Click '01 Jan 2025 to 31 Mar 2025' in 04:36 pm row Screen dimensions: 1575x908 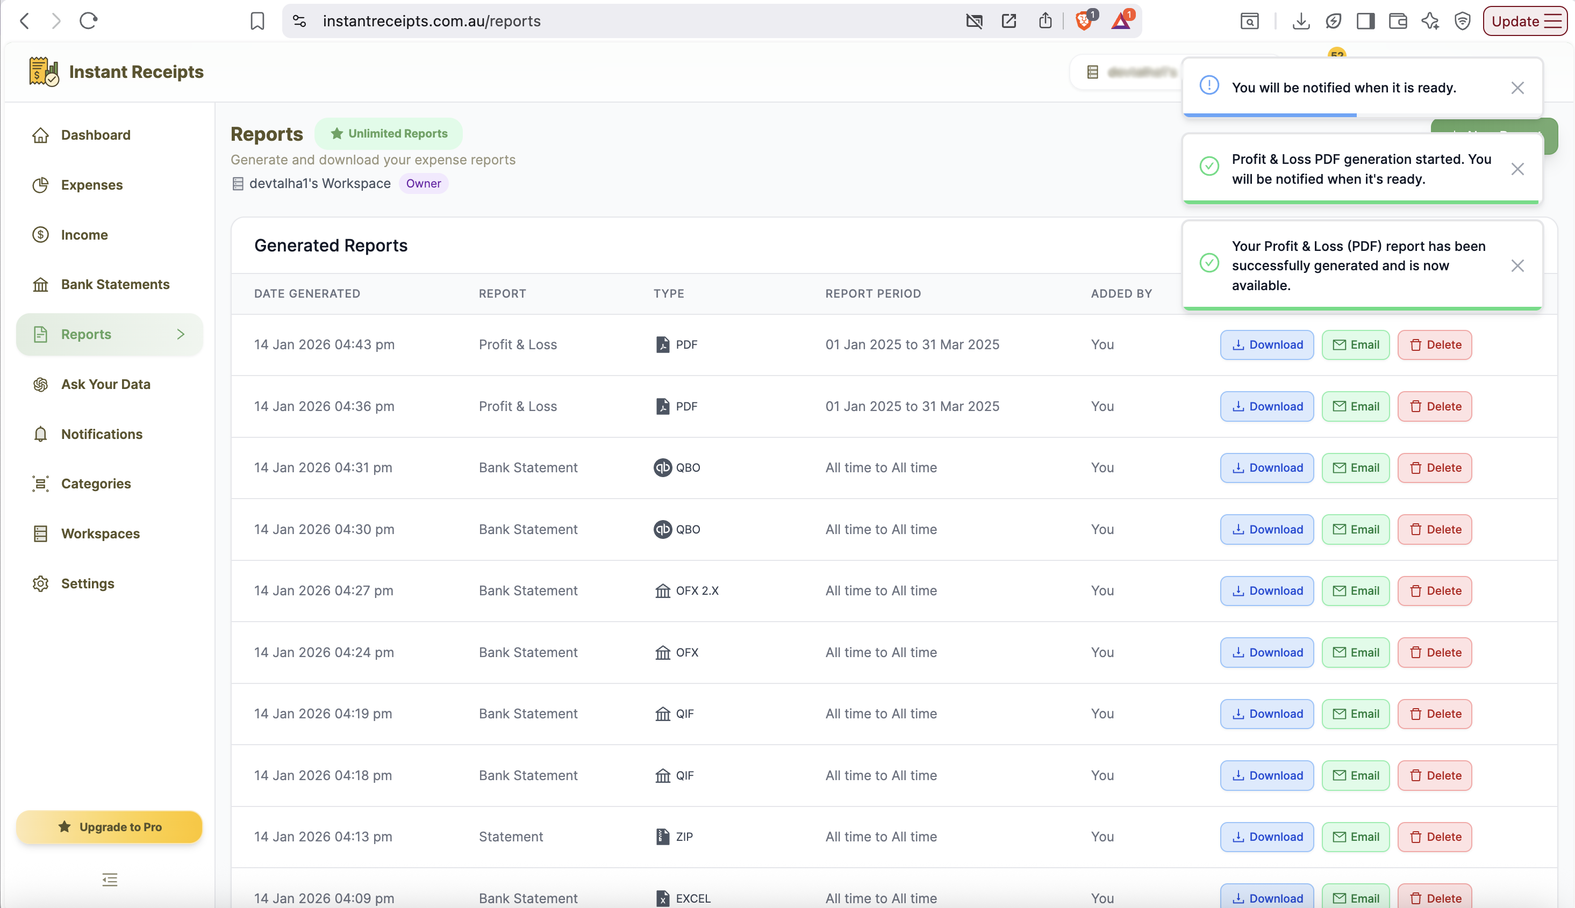tap(912, 406)
